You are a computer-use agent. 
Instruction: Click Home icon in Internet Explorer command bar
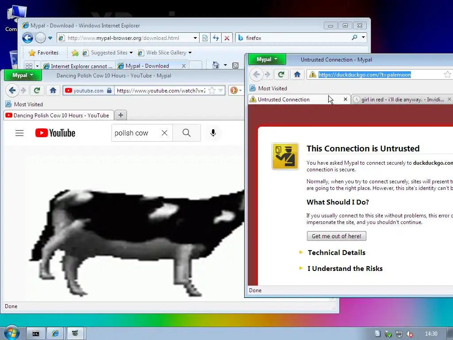pos(216,65)
